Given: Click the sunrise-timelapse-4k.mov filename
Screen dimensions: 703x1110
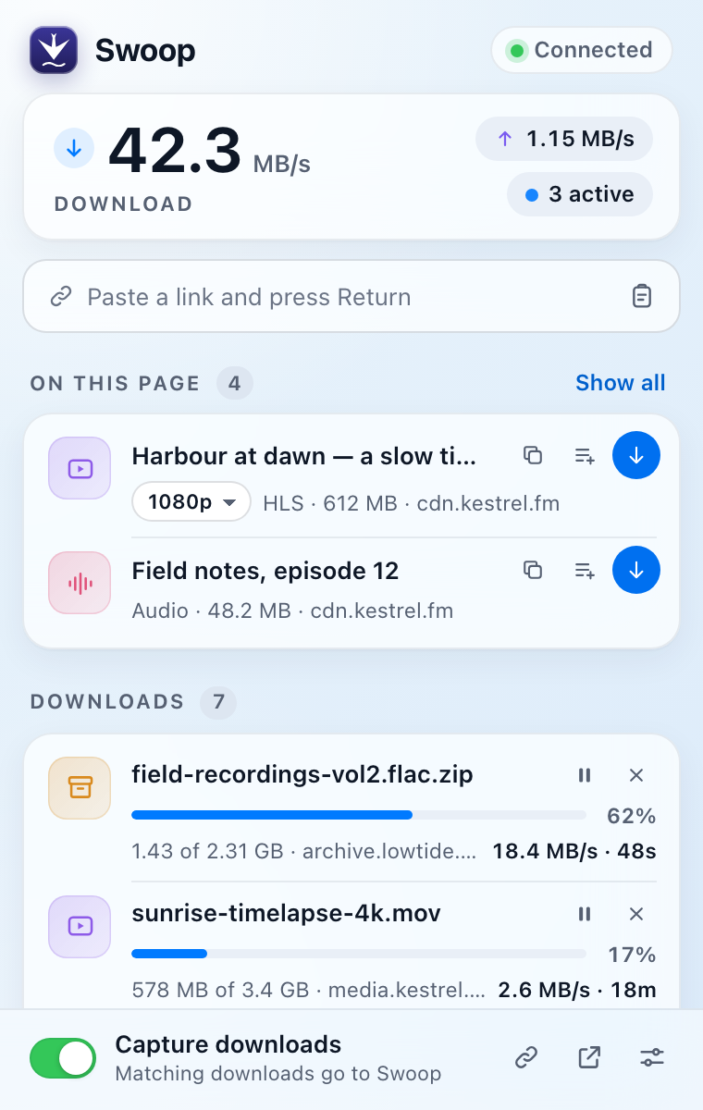Looking at the screenshot, I should coord(287,913).
